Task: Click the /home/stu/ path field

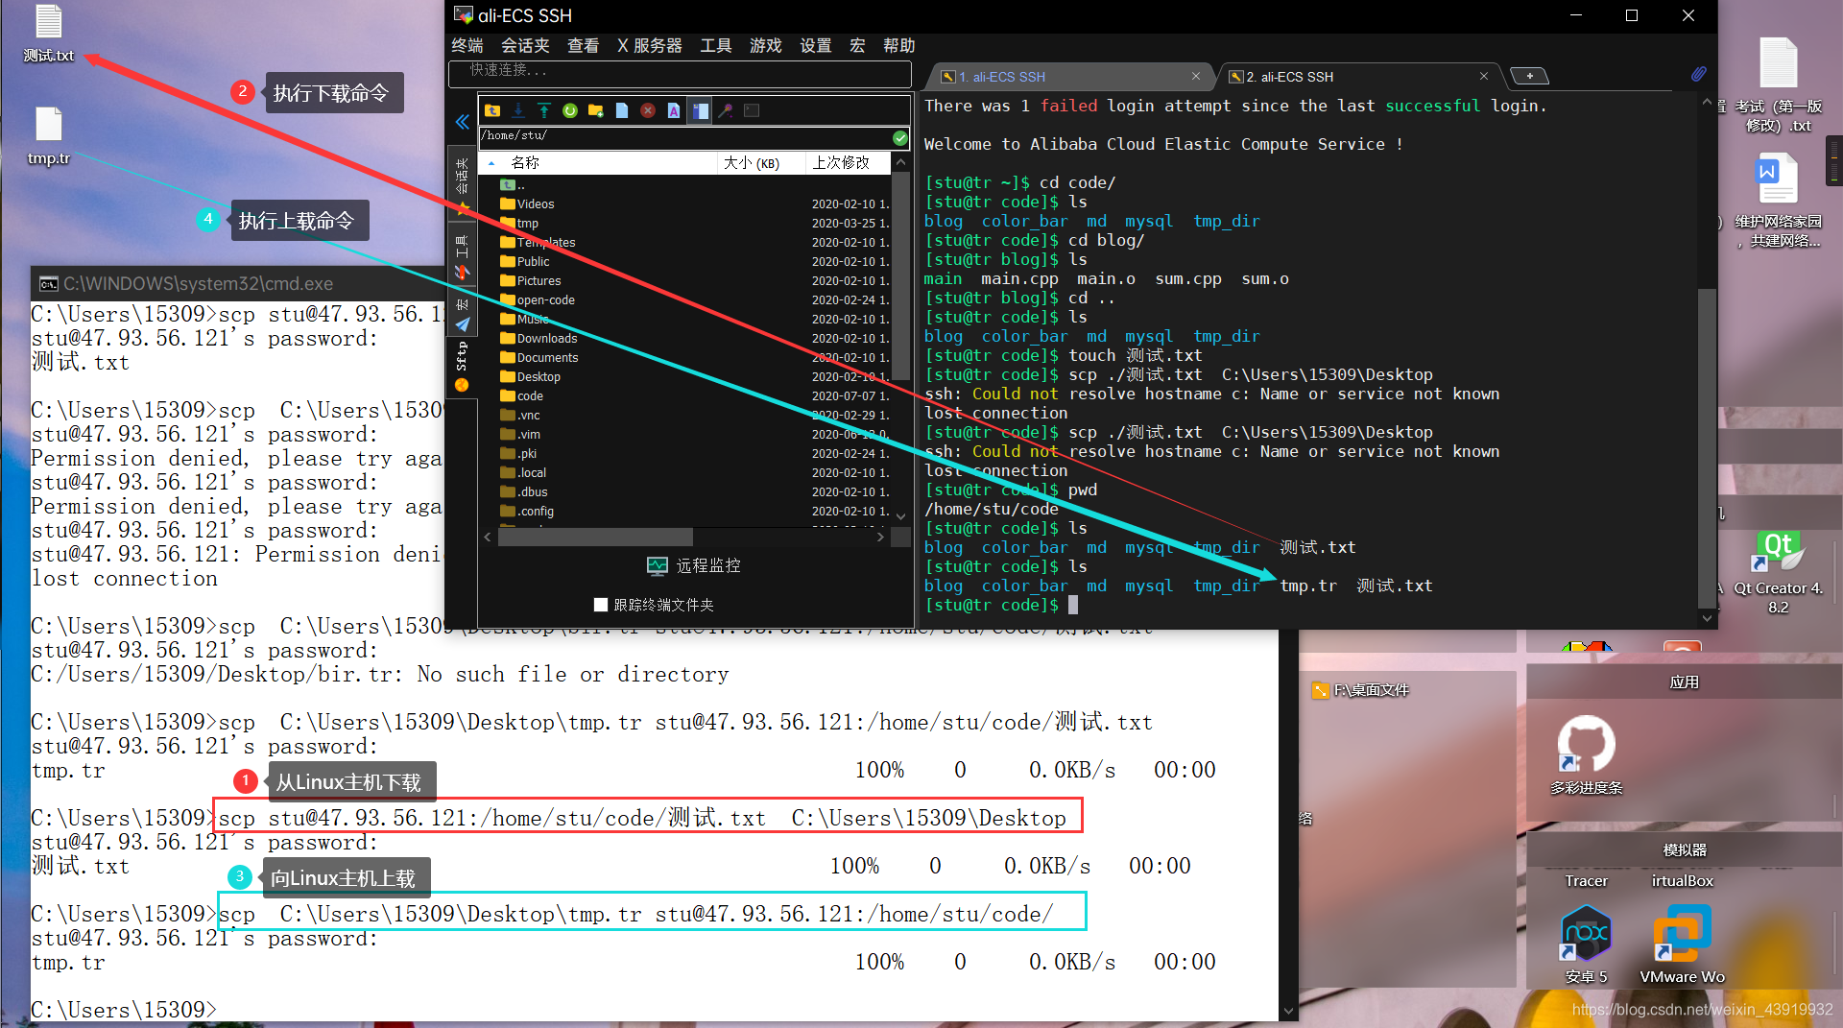Action: [685, 136]
